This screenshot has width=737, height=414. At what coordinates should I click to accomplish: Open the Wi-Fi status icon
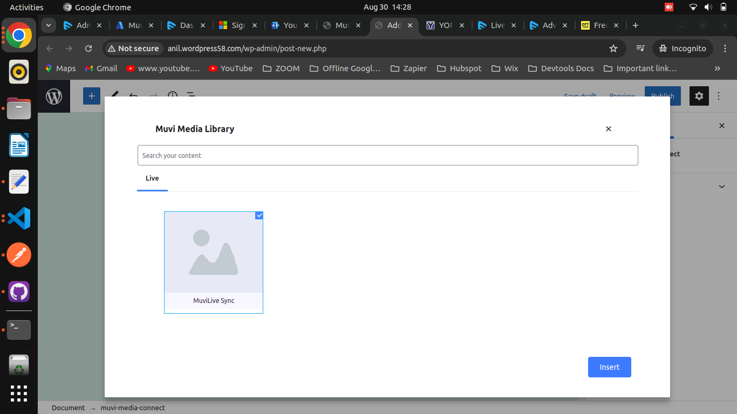(693, 7)
